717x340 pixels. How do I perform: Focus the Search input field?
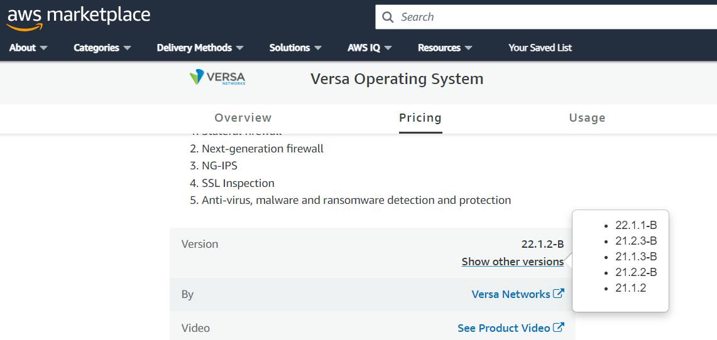546,18
